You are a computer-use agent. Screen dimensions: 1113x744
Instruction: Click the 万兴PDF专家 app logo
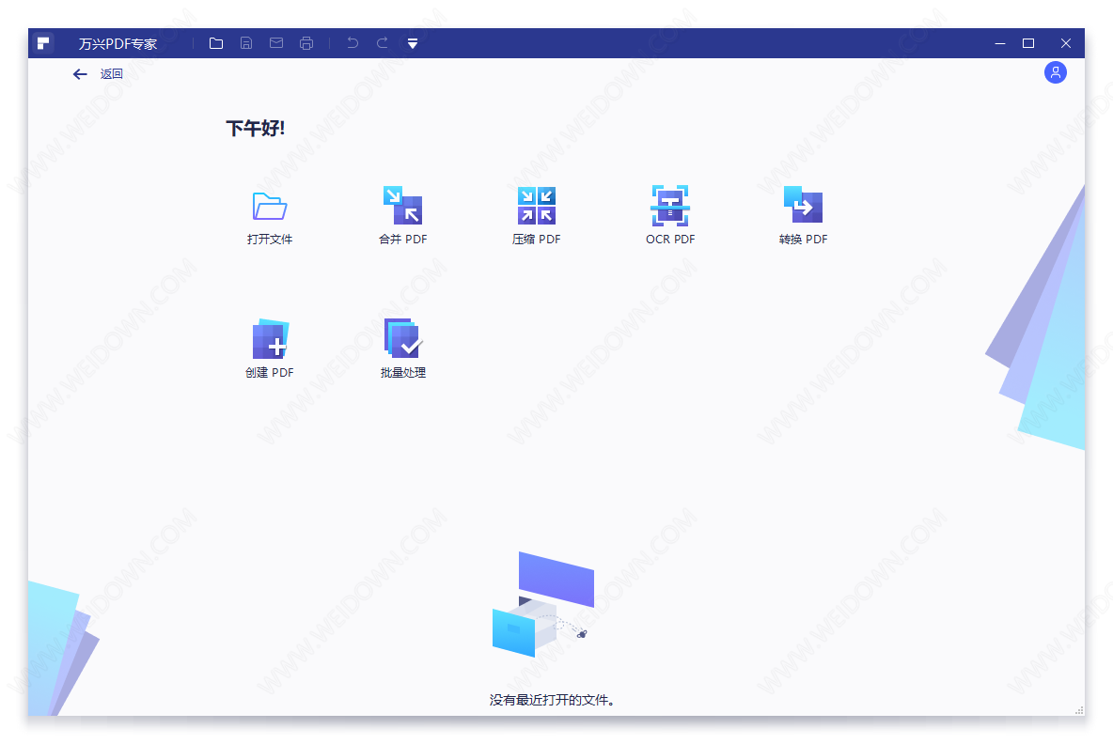point(44,43)
